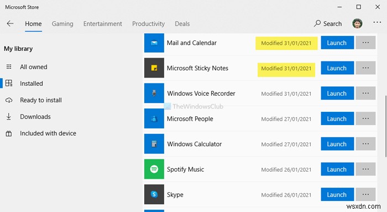
Task: Open more options for Skype
Action: [365, 194]
